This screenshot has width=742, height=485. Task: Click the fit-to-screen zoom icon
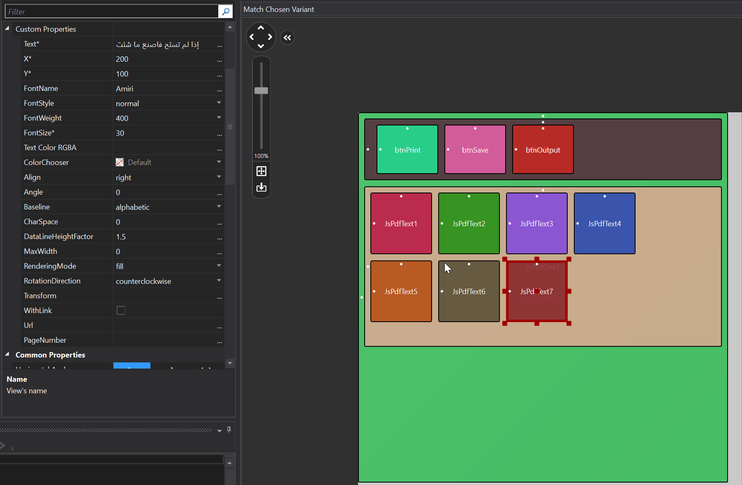pyautogui.click(x=261, y=171)
